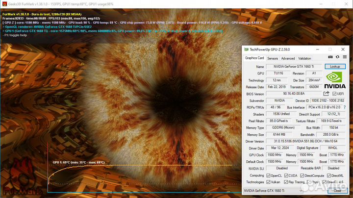The height and width of the screenshot is (198, 353).
Task: Click the BIOS export share icon
Action: pyautogui.click(x=327, y=94)
